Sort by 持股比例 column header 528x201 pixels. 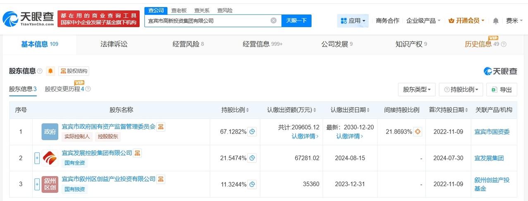coord(235,110)
